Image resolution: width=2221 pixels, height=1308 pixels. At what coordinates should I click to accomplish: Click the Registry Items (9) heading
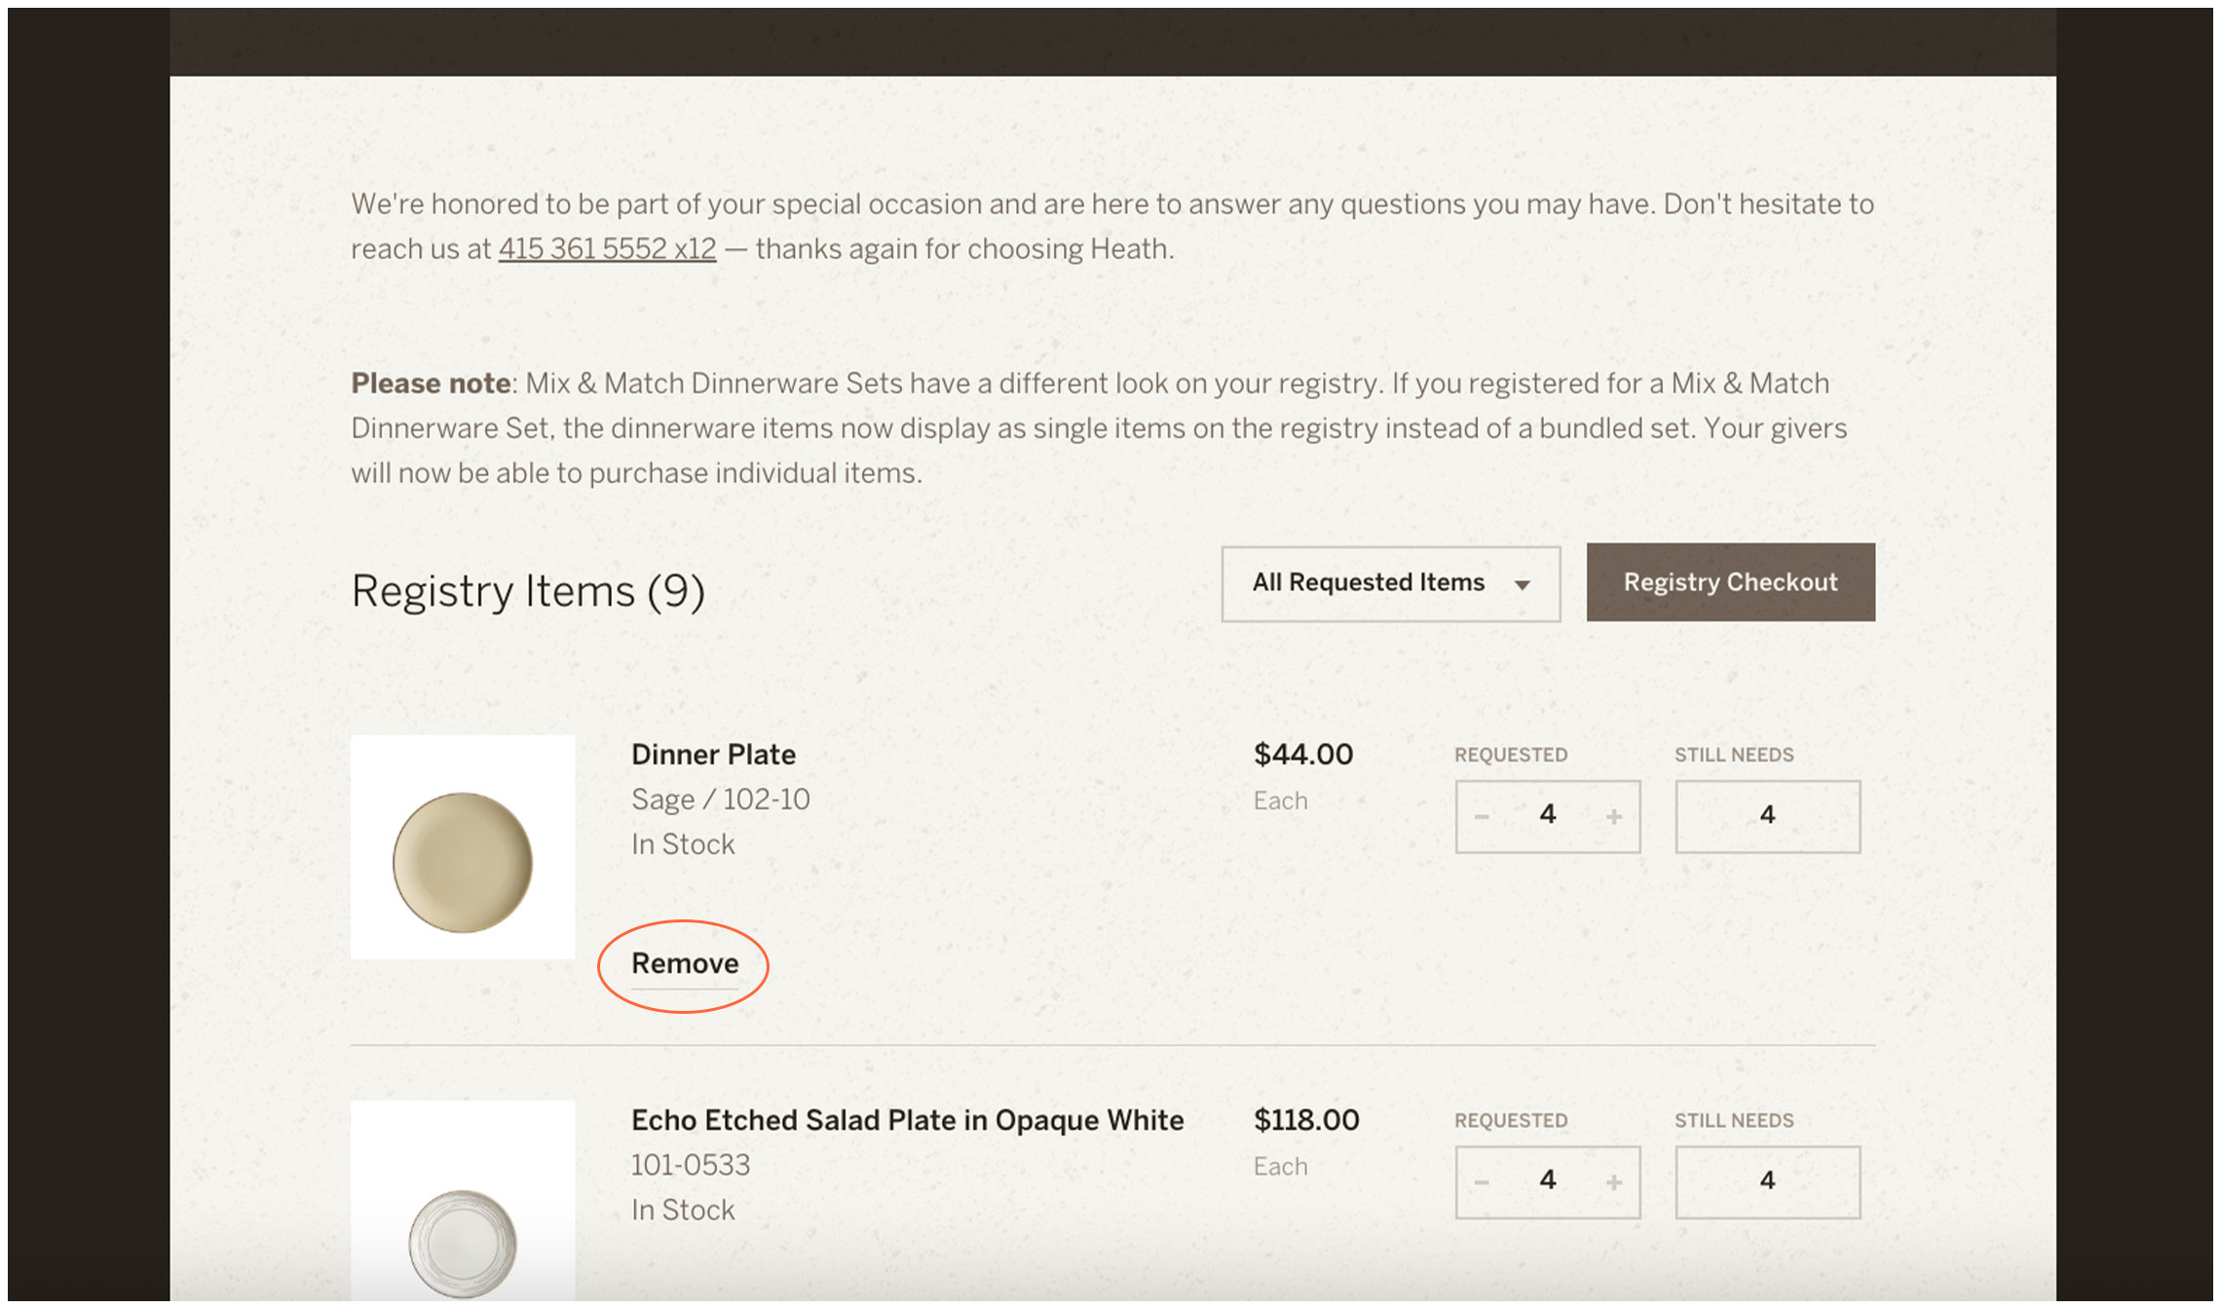click(x=528, y=591)
